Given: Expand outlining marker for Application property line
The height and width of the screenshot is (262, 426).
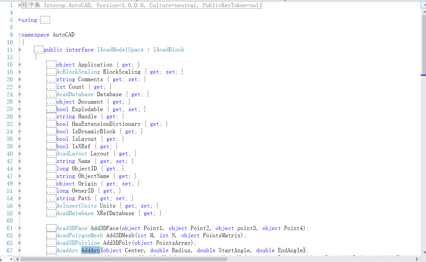Looking at the screenshot, I should pyautogui.click(x=20, y=65).
